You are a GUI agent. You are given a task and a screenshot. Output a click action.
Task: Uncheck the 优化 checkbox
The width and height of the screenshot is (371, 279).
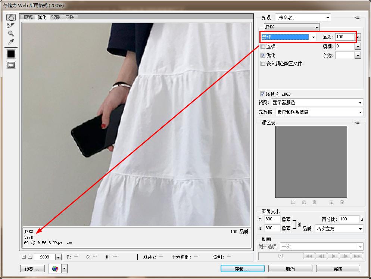pyautogui.click(x=263, y=55)
